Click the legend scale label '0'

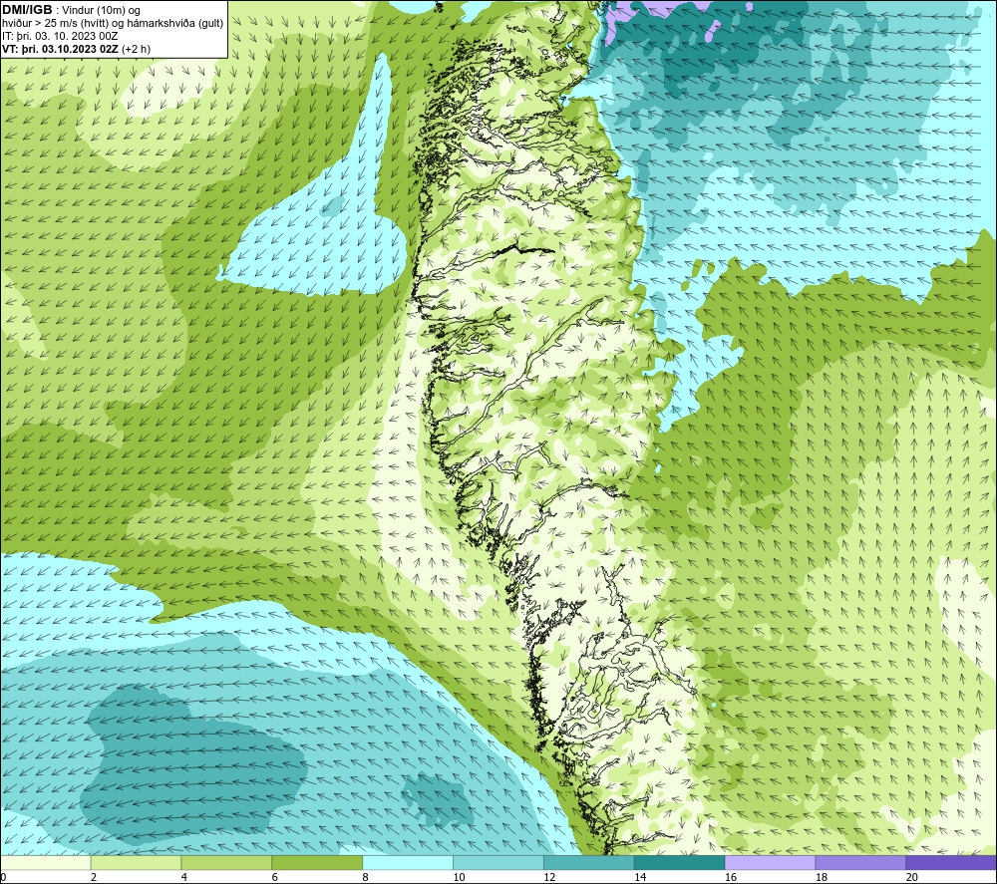3,877
